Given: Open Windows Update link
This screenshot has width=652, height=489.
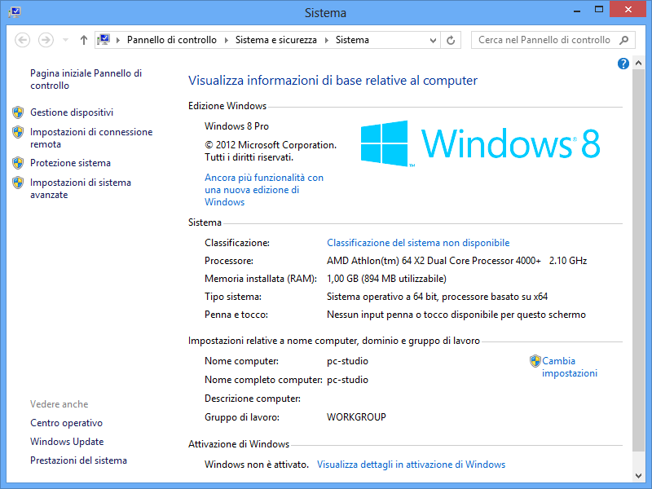Looking at the screenshot, I should (x=67, y=442).
